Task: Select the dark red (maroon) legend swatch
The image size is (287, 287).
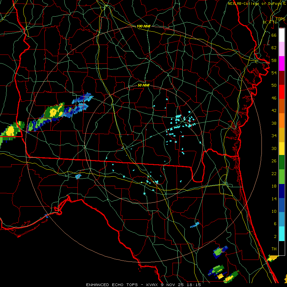Action: click(282, 78)
